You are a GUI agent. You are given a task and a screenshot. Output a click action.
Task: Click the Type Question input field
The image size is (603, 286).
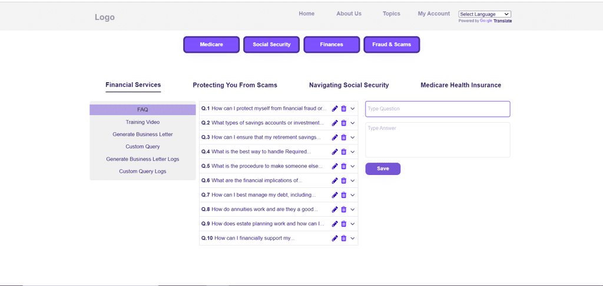pos(438,109)
